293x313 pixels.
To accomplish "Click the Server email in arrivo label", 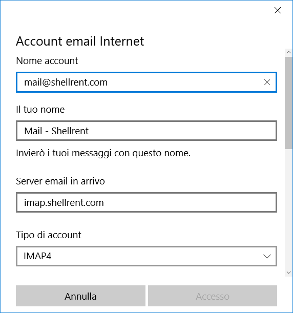I will 60,181.
